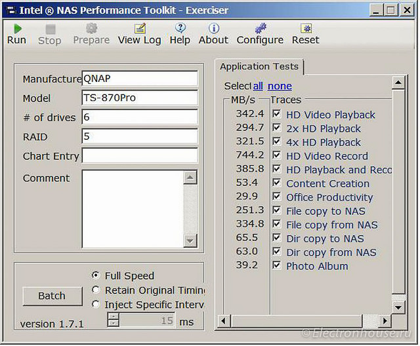Click the Stop toolbar icon
Screen dimensions: 420x346
point(51,29)
